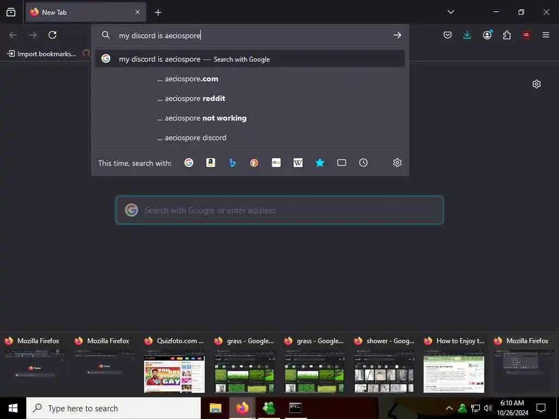The height and width of the screenshot is (419, 559).
Task: Open the Downloads panel
Action: coord(467,35)
